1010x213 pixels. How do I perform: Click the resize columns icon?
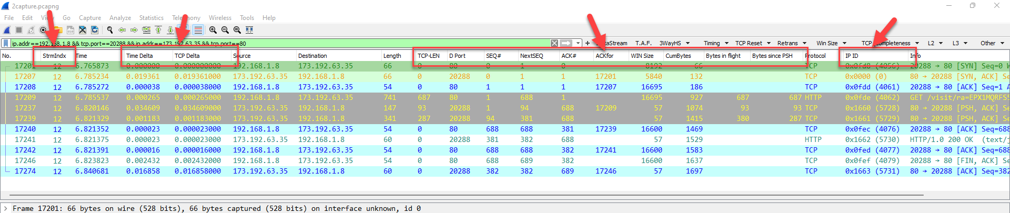[249, 30]
